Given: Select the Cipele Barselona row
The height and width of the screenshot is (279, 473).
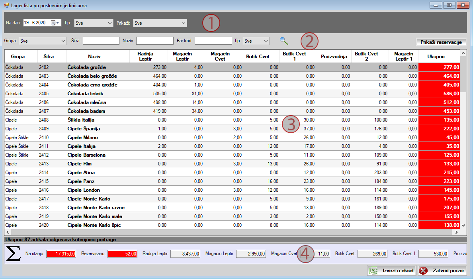Looking at the screenshot, I should [233, 155].
